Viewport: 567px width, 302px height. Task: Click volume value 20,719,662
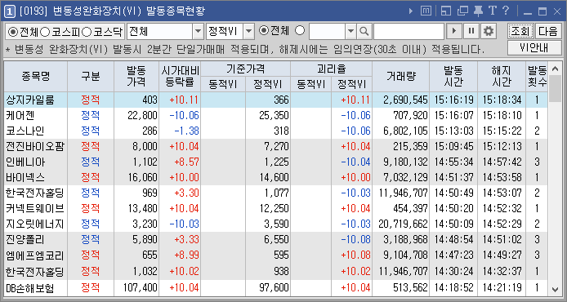(403, 224)
